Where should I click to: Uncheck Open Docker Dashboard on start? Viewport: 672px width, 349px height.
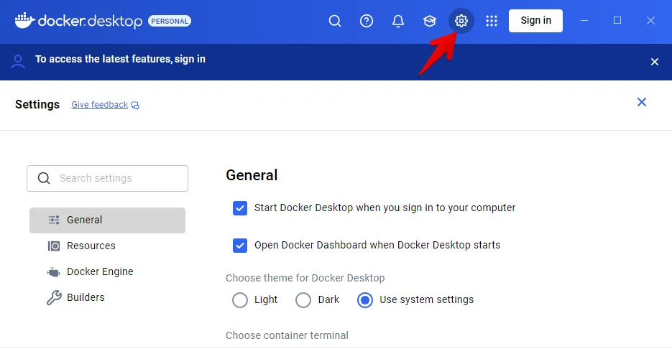click(x=240, y=246)
